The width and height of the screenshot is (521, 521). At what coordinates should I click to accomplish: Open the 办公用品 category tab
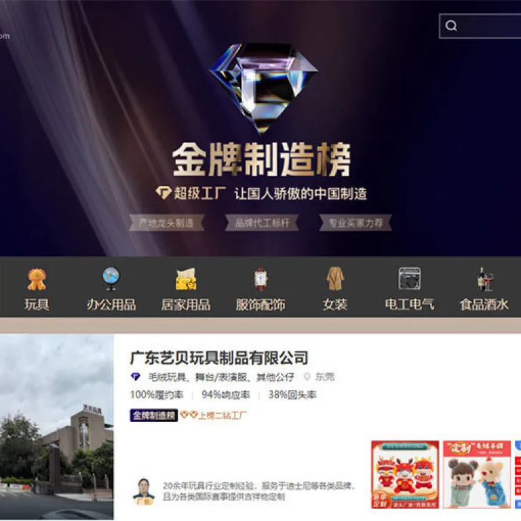click(x=111, y=305)
